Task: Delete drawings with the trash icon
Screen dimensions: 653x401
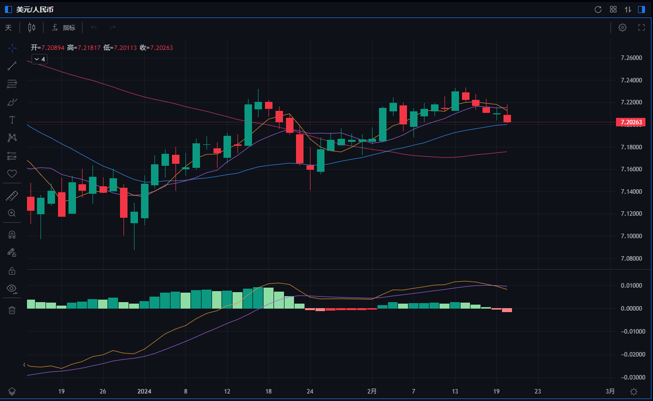Action: [x=12, y=310]
